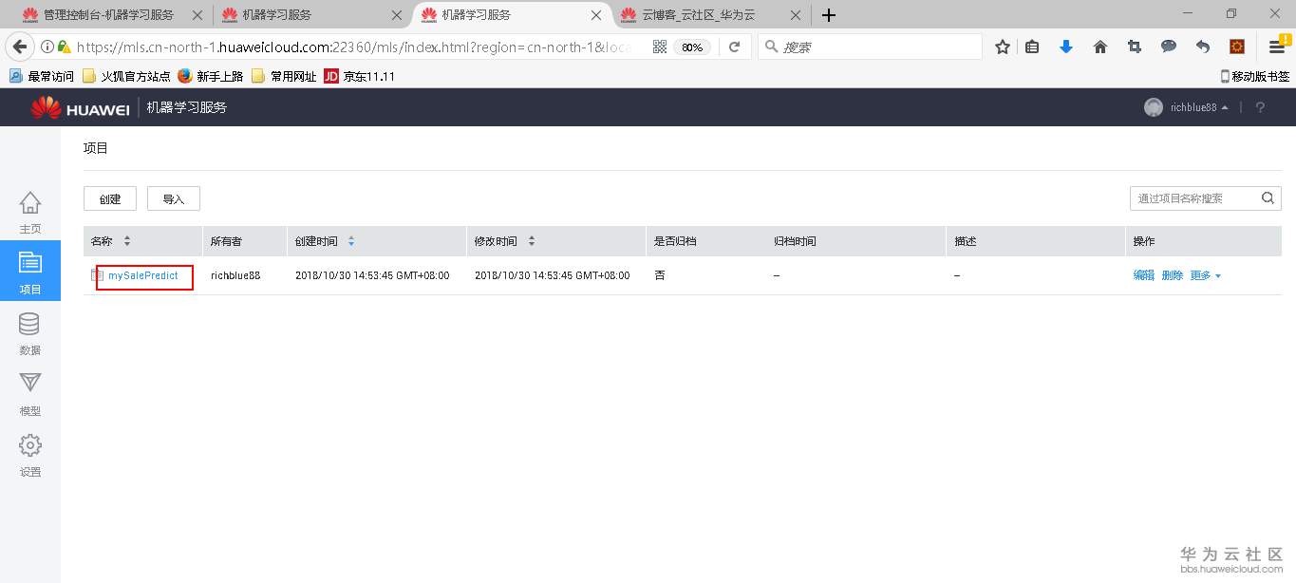The image size is (1296, 583).
Task: Open the mySalePredict project link
Action: 142,275
